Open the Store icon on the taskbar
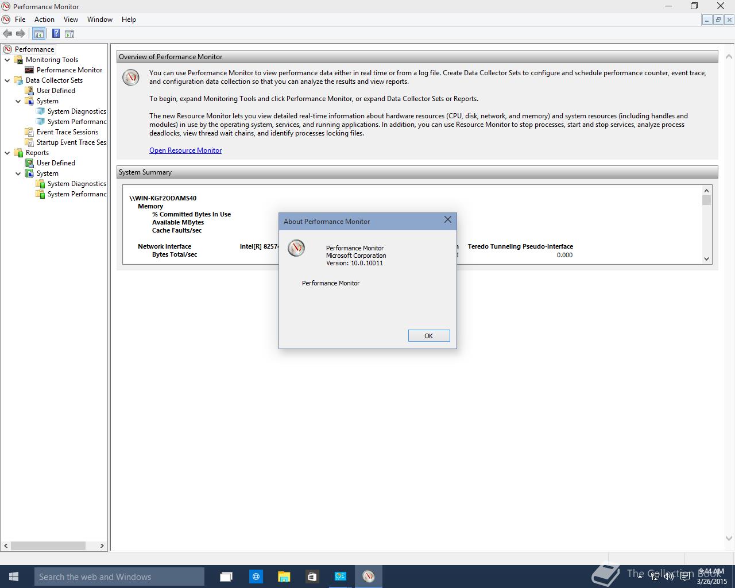The height and width of the screenshot is (588, 735). 312,577
